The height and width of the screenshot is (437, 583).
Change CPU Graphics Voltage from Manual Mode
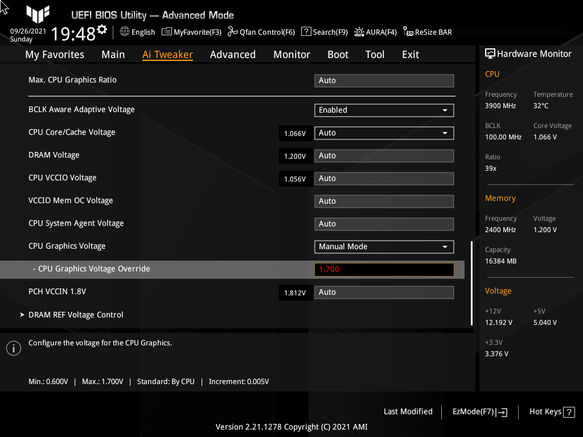coord(384,246)
